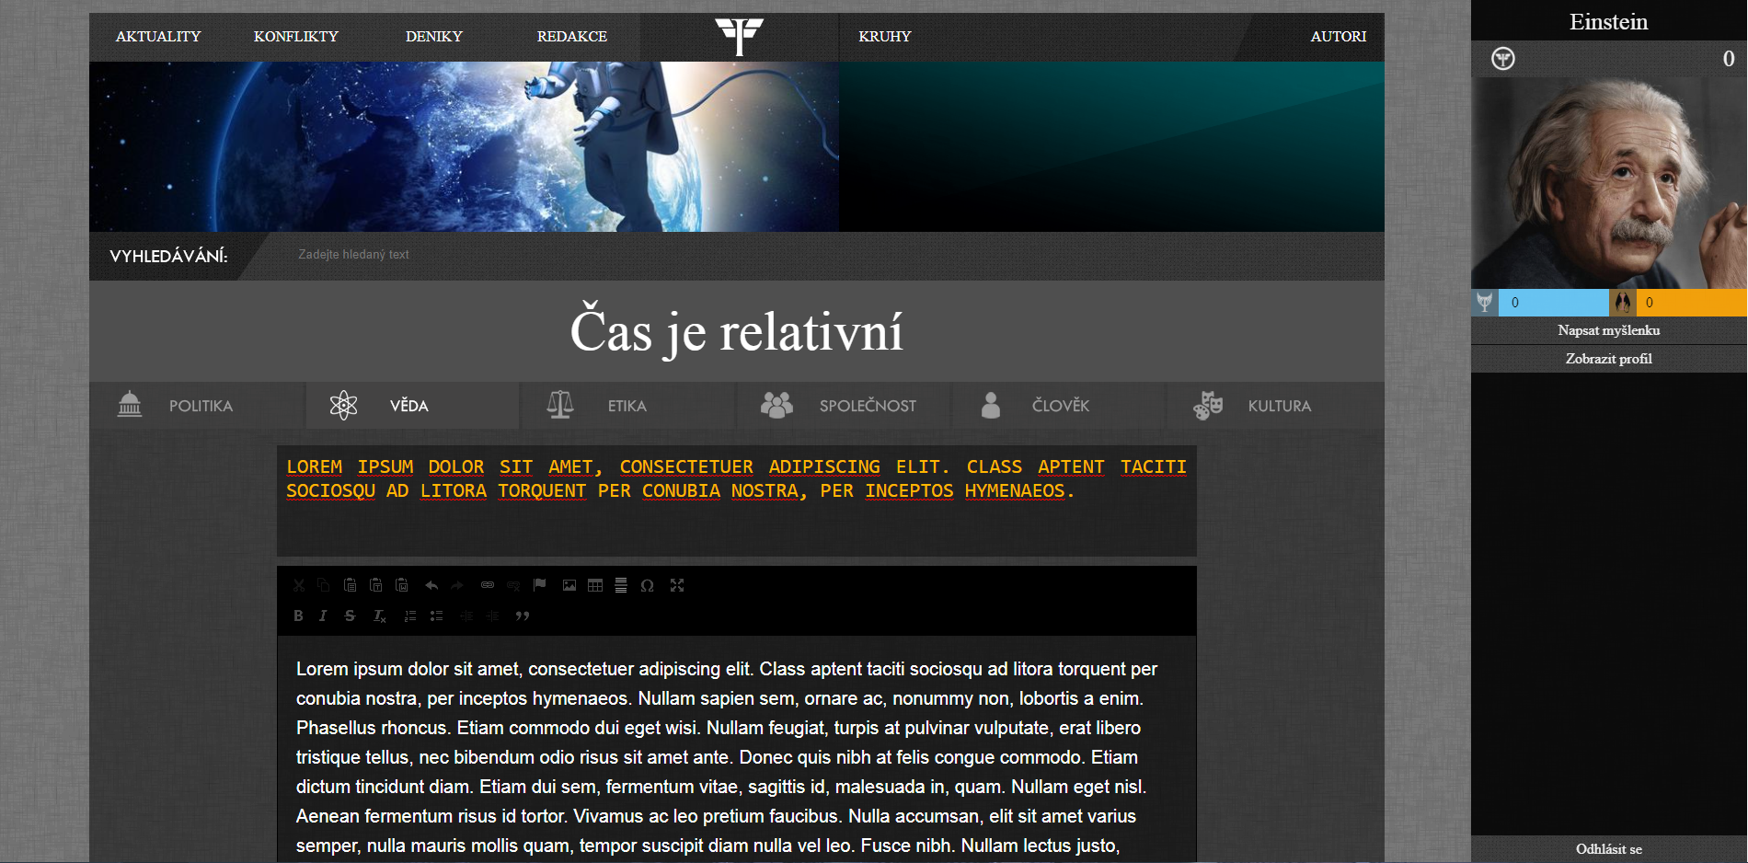Viewport: 1748px width, 863px height.
Task: Open Zobrazit profil link
Action: [1608, 359]
